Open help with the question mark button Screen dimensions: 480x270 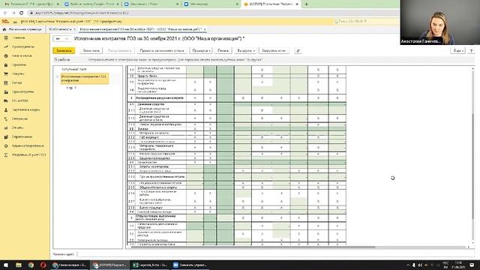(x=471, y=51)
